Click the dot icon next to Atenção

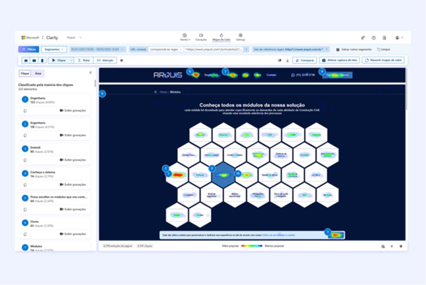(122, 61)
